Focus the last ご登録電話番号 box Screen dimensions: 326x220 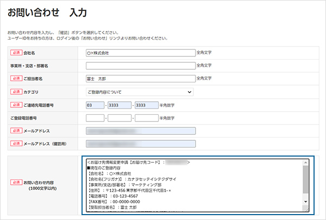[x=146, y=118]
